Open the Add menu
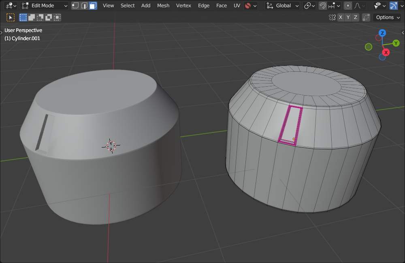The height and width of the screenshot is (263, 405). coord(146,5)
